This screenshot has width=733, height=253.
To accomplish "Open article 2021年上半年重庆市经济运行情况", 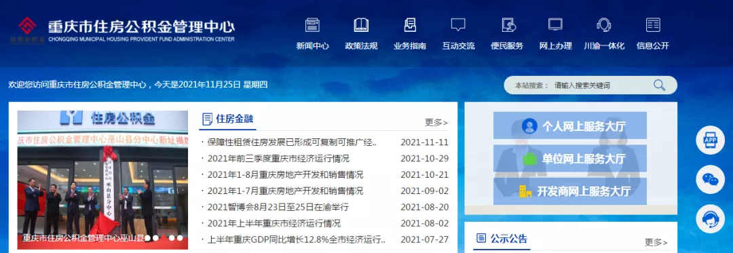I will [274, 223].
